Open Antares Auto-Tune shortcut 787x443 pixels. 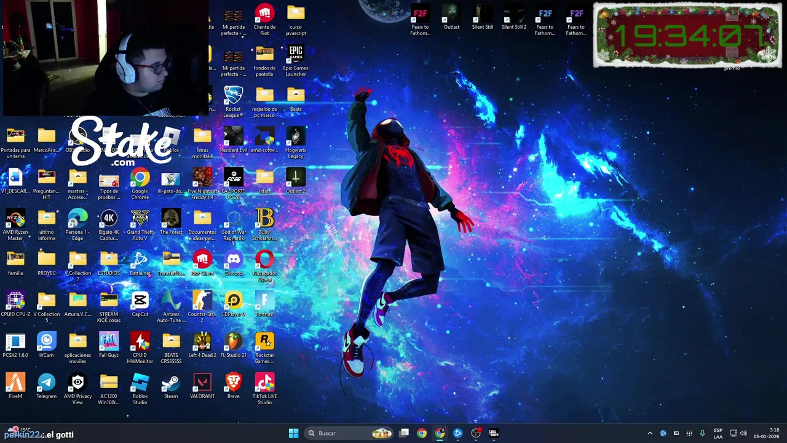pos(171,300)
